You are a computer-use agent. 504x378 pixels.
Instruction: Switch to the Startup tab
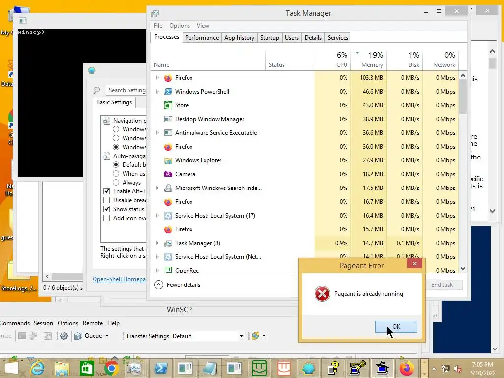pyautogui.click(x=269, y=38)
